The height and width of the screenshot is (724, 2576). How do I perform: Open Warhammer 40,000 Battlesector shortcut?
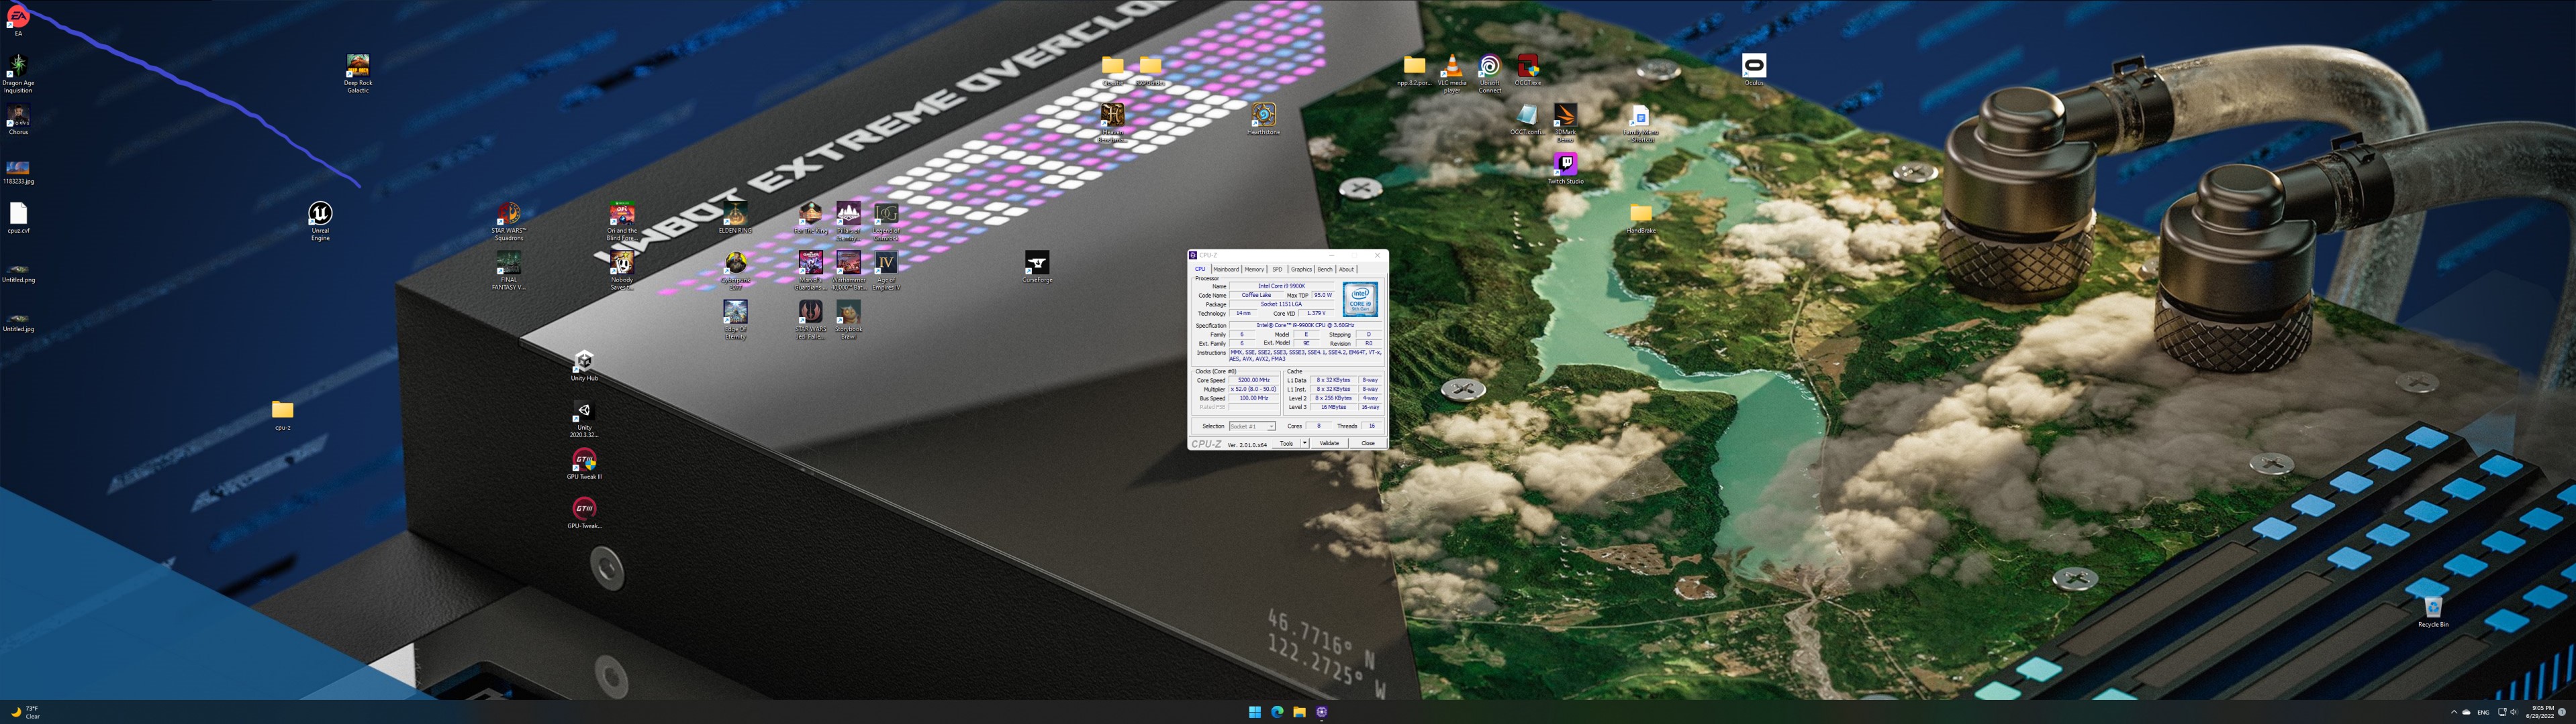click(x=848, y=271)
